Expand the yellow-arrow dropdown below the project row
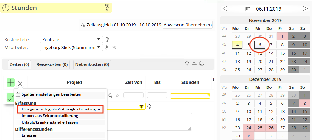Screen dimensions: 312x140 142,106
